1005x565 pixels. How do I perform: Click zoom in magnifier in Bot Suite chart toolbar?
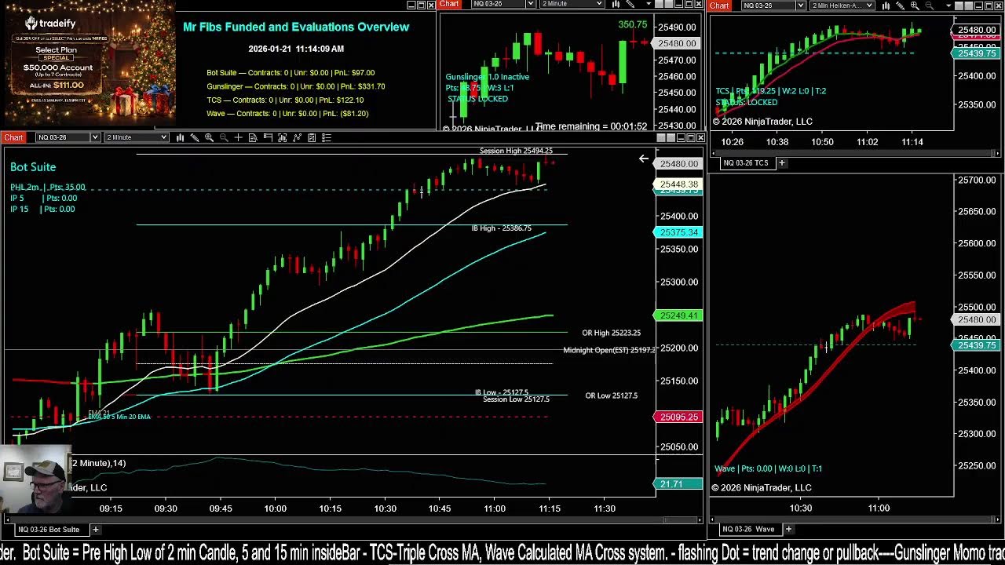[209, 137]
